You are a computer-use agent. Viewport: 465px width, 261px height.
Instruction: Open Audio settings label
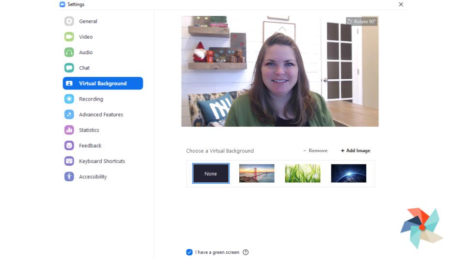(x=86, y=52)
